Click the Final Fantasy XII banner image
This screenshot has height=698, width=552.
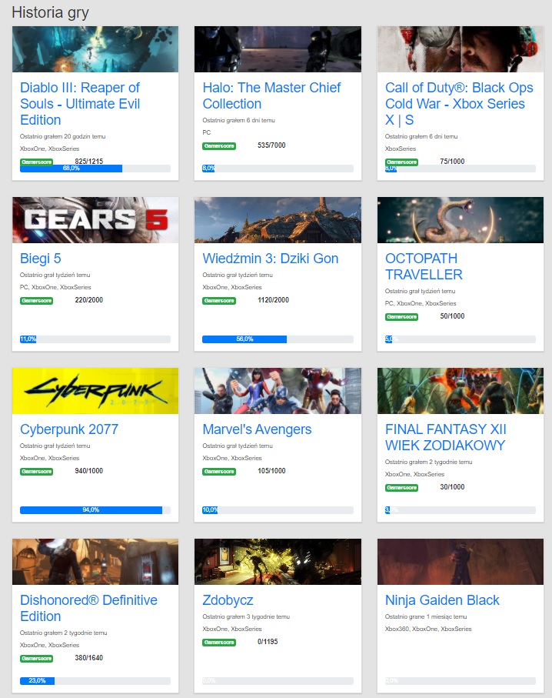click(x=461, y=391)
